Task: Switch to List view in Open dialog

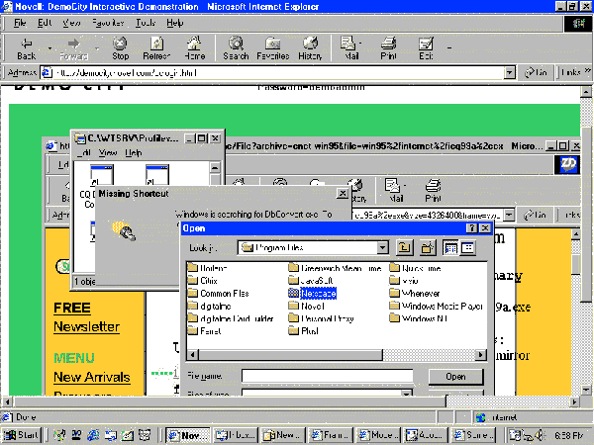Action: 449,247
